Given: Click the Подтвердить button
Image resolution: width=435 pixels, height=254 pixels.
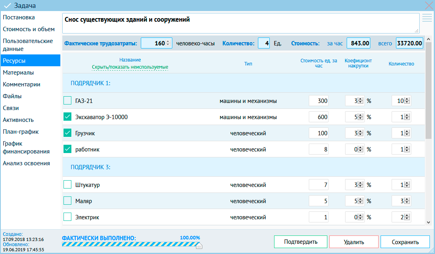Looking at the screenshot, I should coord(301,242).
